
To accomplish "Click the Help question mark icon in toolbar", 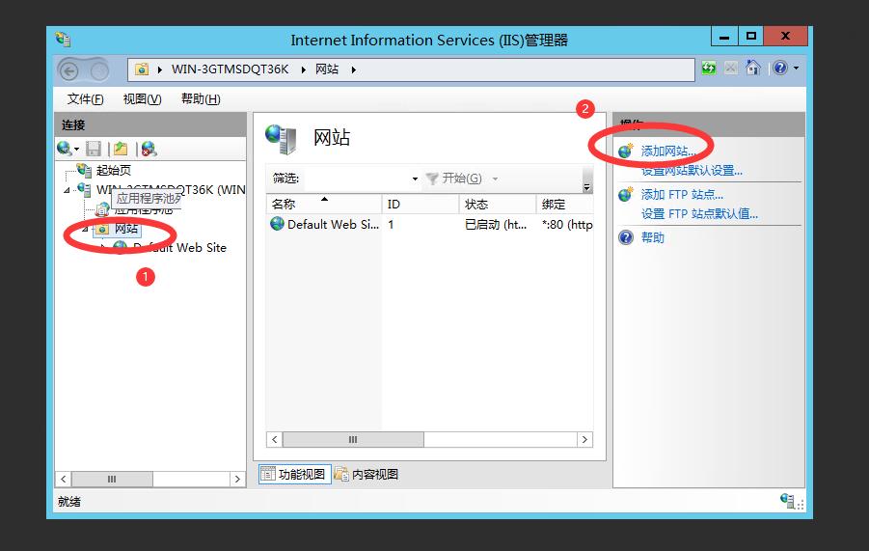I will coord(780,69).
